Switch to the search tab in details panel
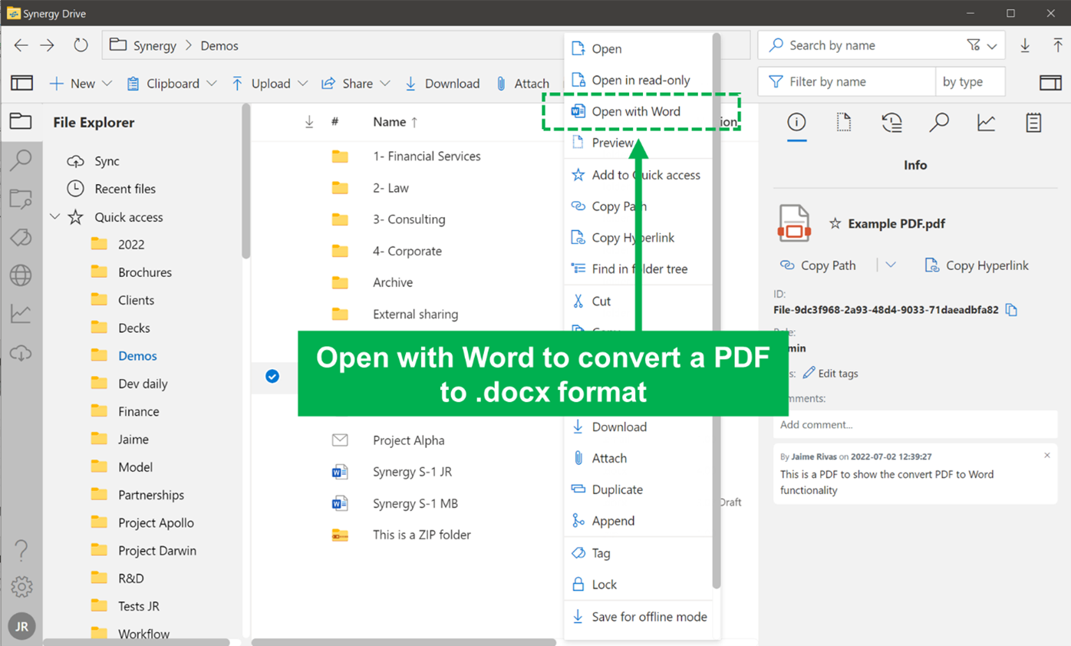Screen dimensions: 1071x646 click(x=939, y=122)
